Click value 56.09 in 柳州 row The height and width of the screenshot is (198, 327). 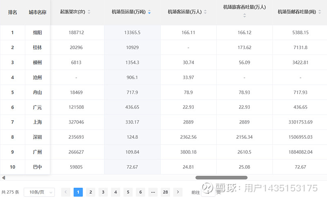coord(244,62)
